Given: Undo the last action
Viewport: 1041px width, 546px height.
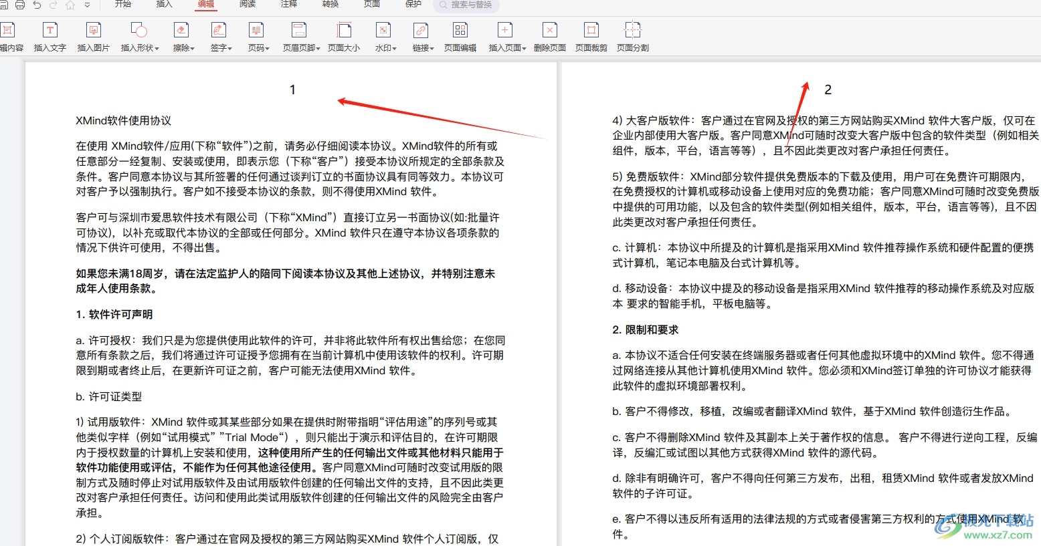Looking at the screenshot, I should coord(37,5).
